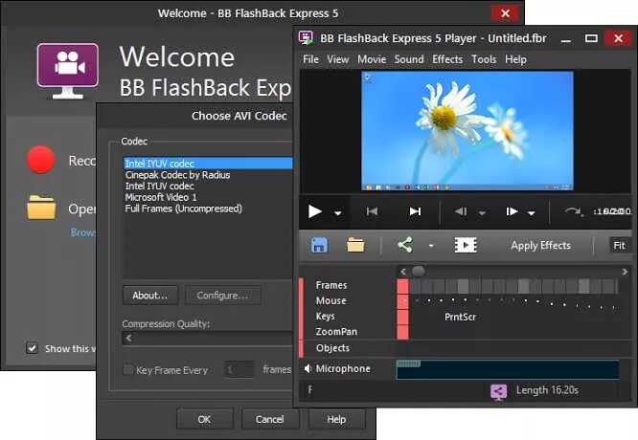
Task: Step forward one frame
Action: 512,211
